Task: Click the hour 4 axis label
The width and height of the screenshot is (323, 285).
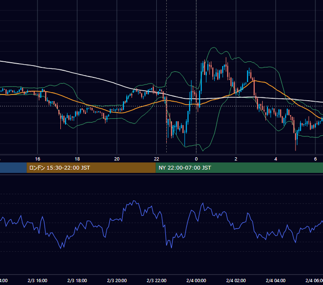Action: [x=275, y=159]
